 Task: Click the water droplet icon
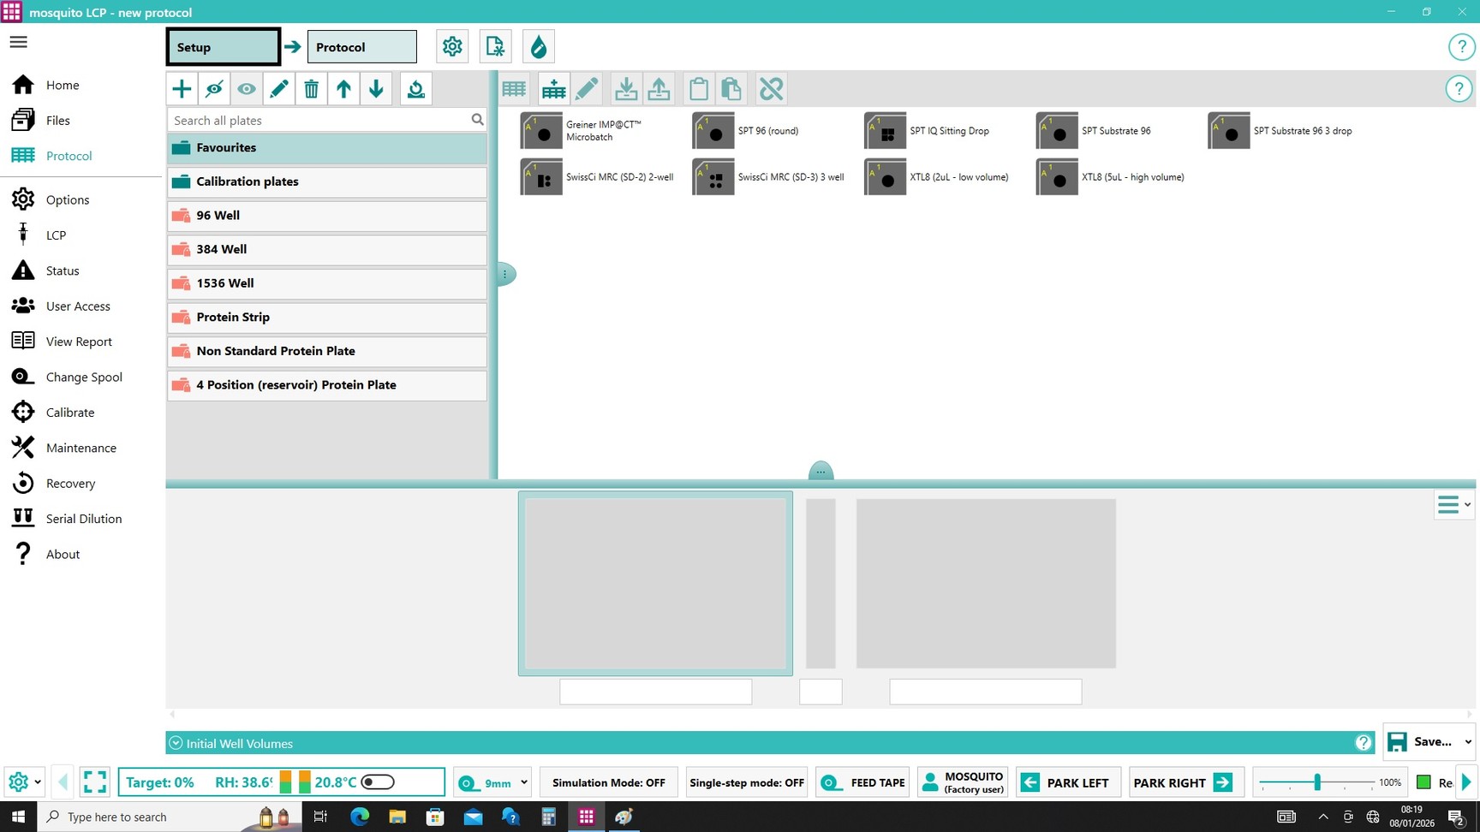pyautogui.click(x=538, y=47)
